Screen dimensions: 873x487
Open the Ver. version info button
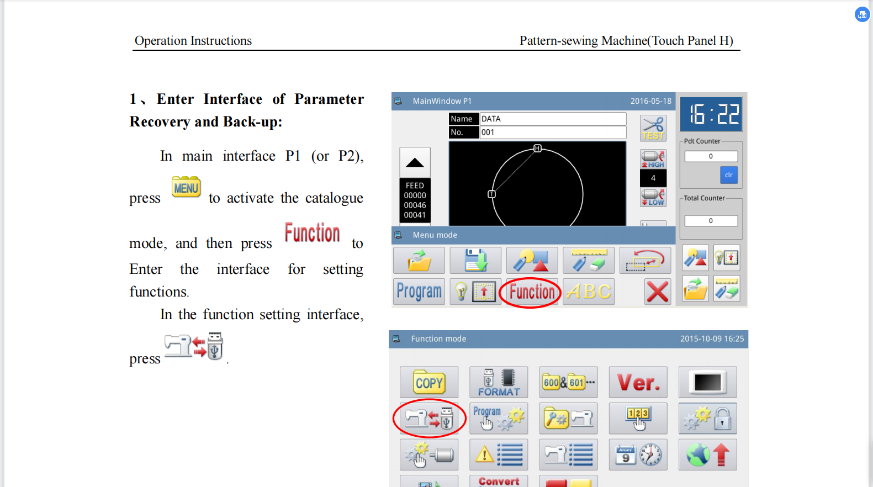638,382
